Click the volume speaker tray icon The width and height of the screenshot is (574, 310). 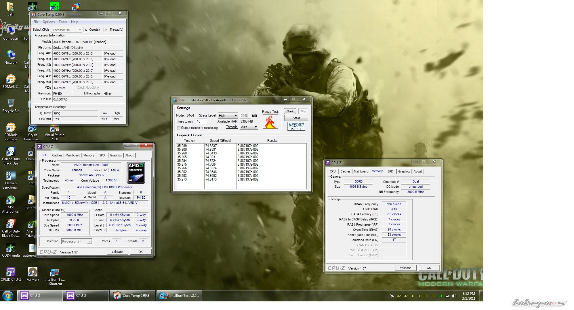pos(454,296)
